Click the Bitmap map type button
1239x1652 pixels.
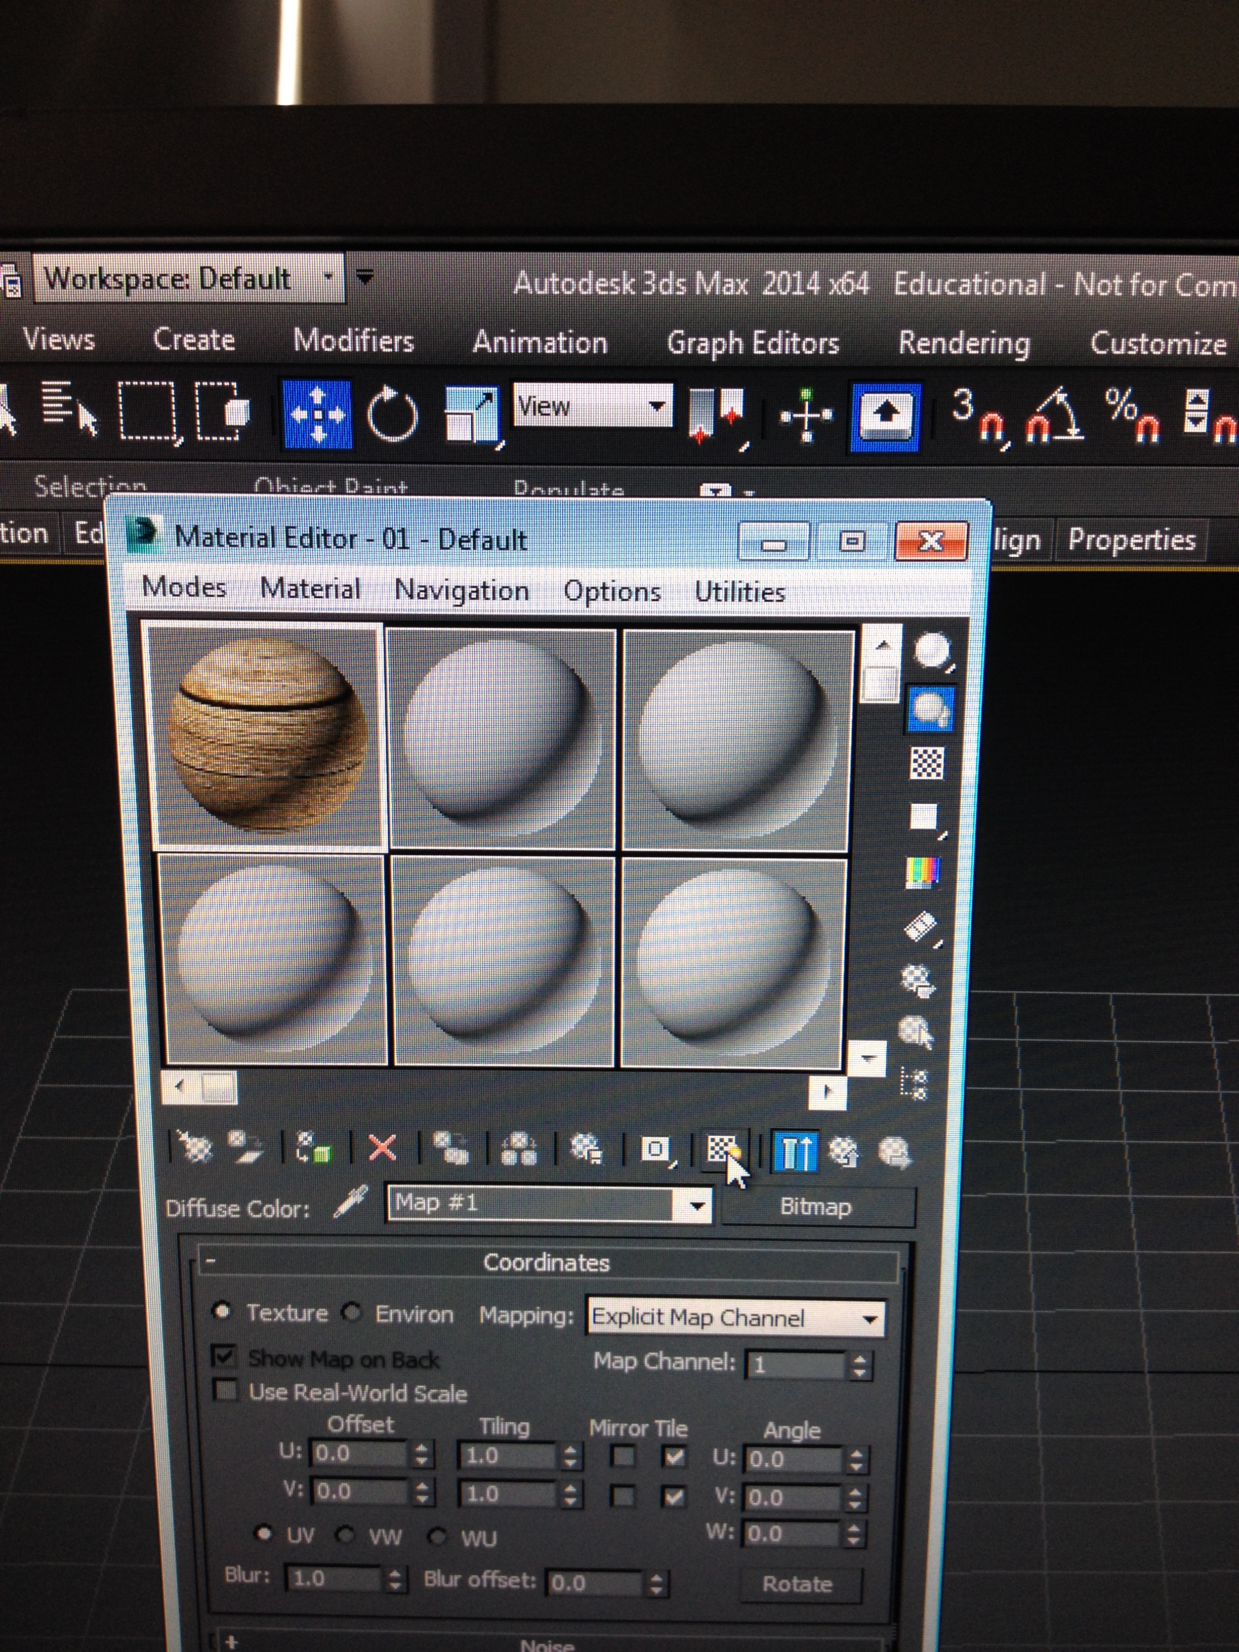(x=817, y=1207)
